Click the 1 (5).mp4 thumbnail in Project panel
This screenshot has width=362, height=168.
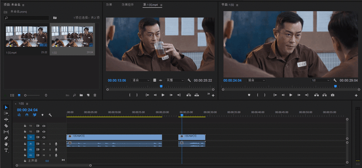coord(27,37)
